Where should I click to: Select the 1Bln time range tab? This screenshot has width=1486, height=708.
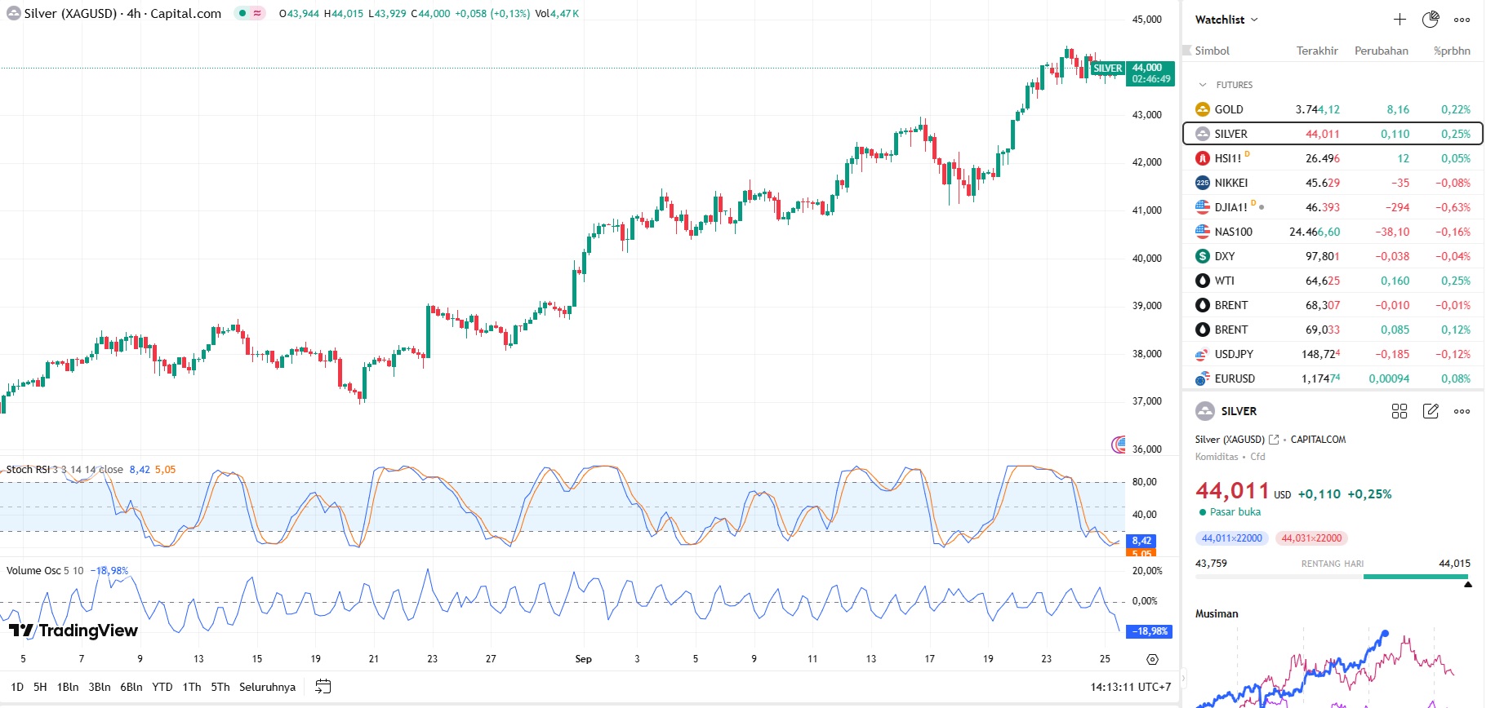pyautogui.click(x=68, y=687)
